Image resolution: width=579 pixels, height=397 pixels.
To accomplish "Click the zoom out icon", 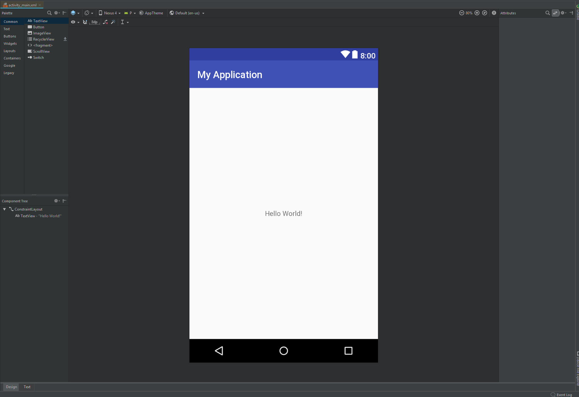I will coord(461,13).
